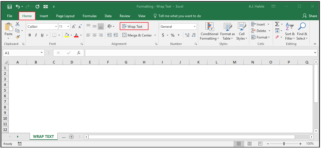Screen dimensions: 321x148
Task: Click the Paste clipboard icon
Action: click(8, 27)
